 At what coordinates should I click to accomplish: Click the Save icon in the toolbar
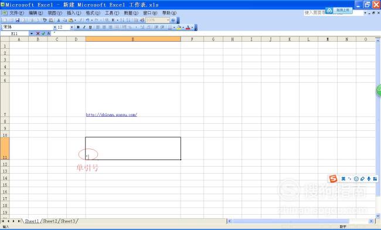pyautogui.click(x=18, y=20)
